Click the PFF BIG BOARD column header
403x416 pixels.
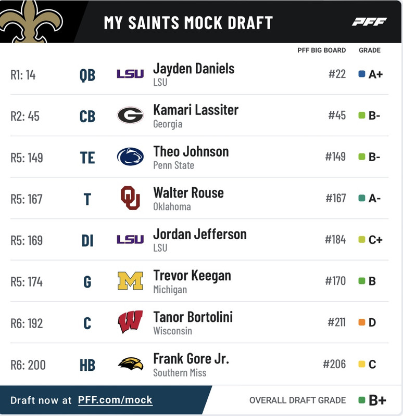pyautogui.click(x=321, y=50)
